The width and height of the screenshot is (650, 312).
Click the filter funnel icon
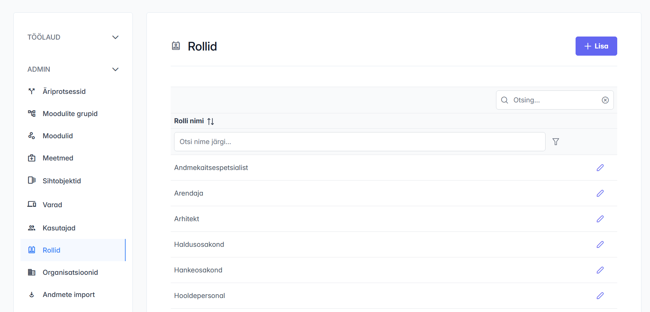click(x=555, y=142)
